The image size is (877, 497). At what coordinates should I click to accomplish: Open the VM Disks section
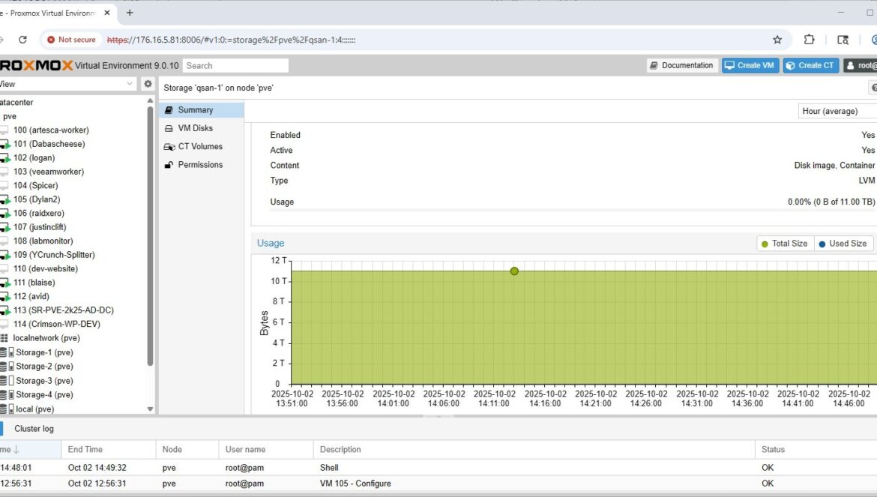195,128
